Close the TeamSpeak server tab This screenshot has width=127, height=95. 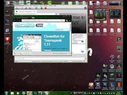pos(35,12)
